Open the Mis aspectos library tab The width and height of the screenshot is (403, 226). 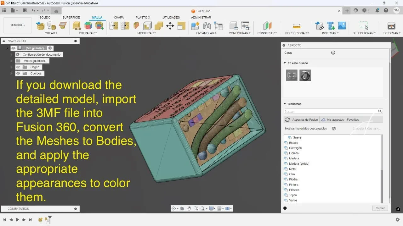[332, 120]
